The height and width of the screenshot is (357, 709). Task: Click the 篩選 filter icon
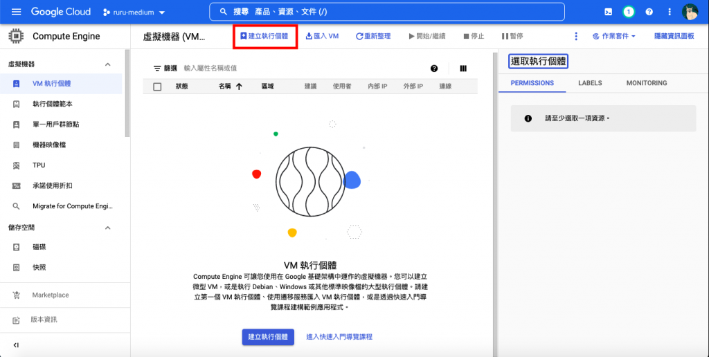pyautogui.click(x=157, y=68)
